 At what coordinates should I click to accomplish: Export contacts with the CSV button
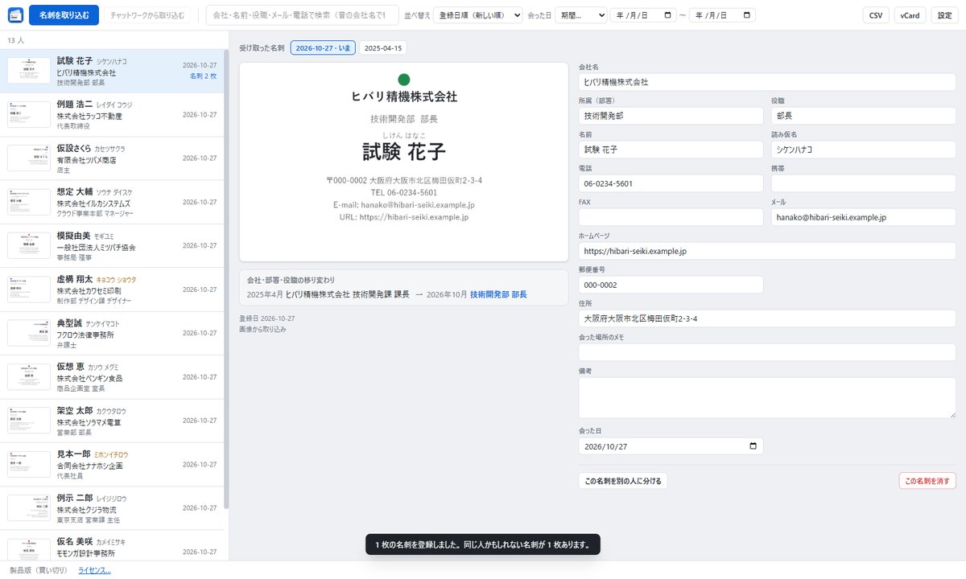(x=876, y=15)
